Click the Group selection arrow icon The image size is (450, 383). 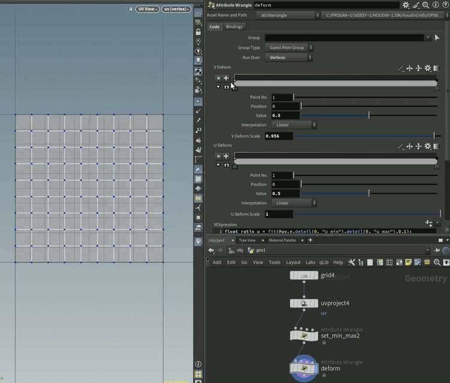point(437,38)
